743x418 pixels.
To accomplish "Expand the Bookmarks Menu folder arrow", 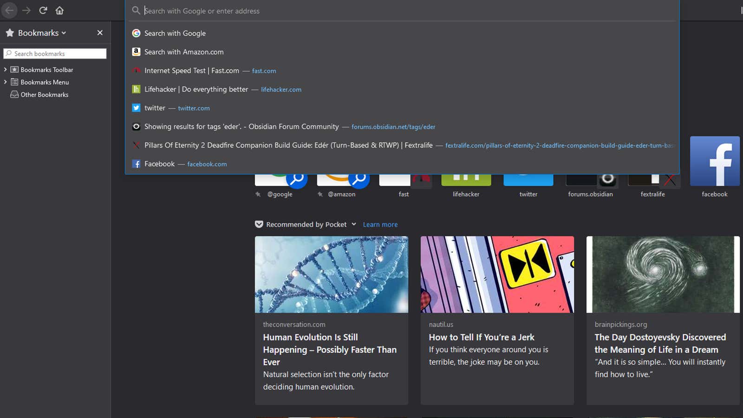I will pyautogui.click(x=5, y=82).
